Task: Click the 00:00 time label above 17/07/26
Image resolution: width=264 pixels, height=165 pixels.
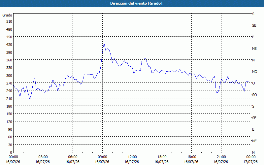Action: [251, 157]
